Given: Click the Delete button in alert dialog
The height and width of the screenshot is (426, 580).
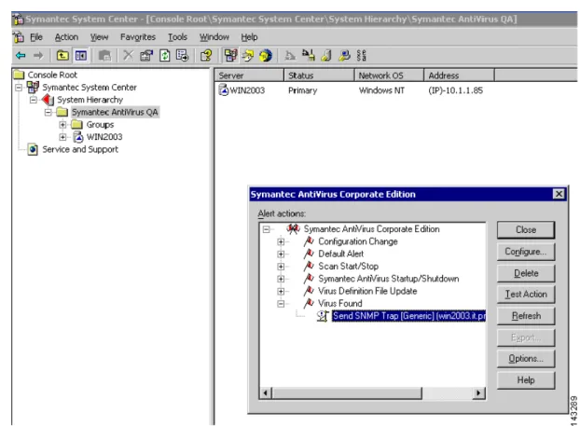Looking at the screenshot, I should click(x=526, y=273).
